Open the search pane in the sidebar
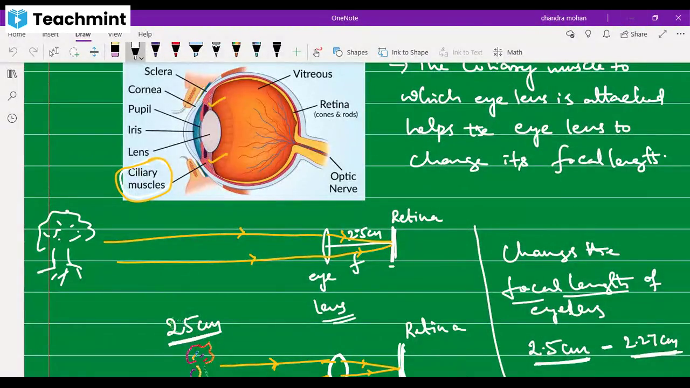The height and width of the screenshot is (388, 690). [12, 96]
